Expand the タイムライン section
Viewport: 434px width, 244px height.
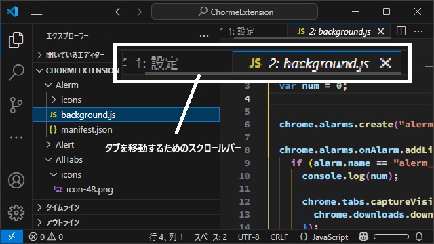(x=126, y=207)
